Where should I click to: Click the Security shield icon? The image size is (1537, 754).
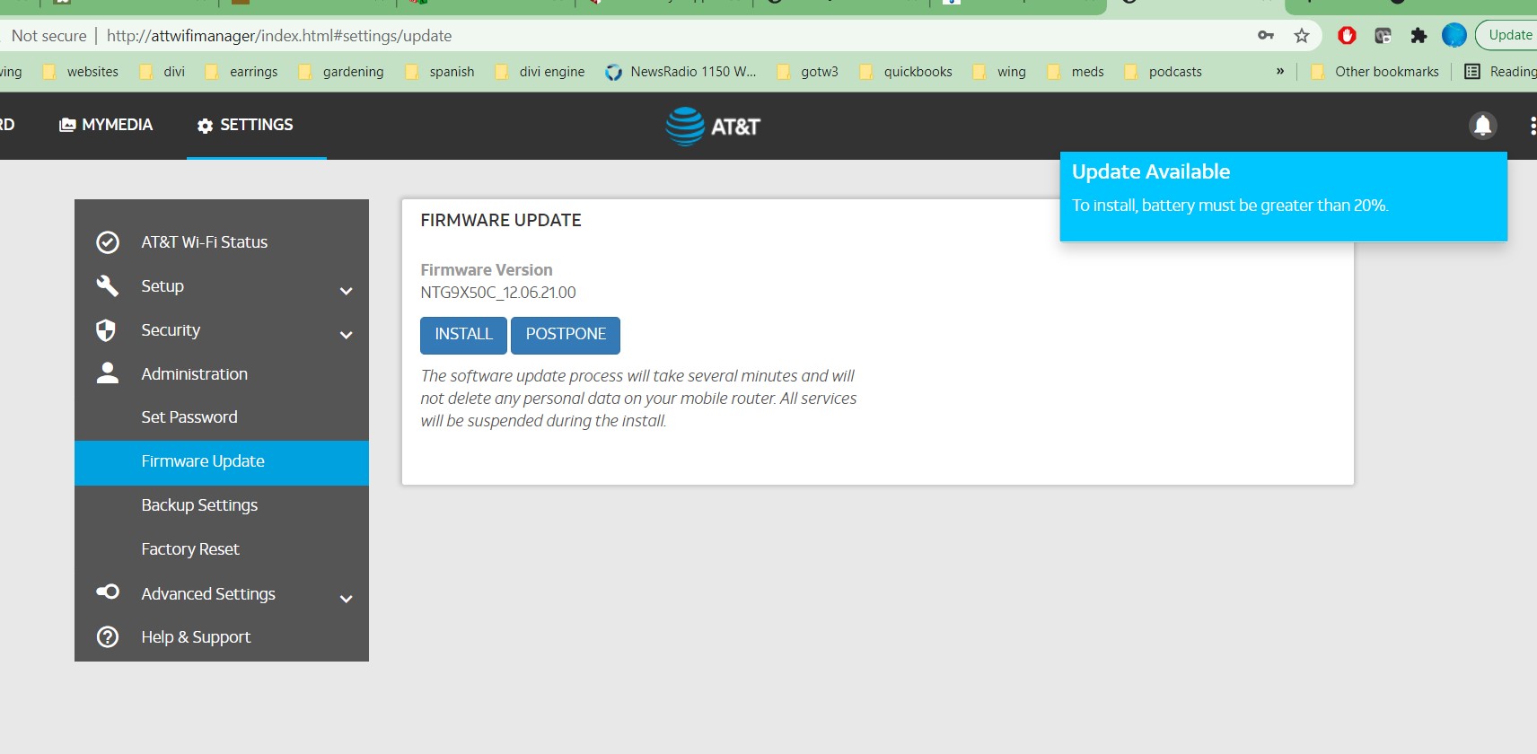[x=106, y=330]
